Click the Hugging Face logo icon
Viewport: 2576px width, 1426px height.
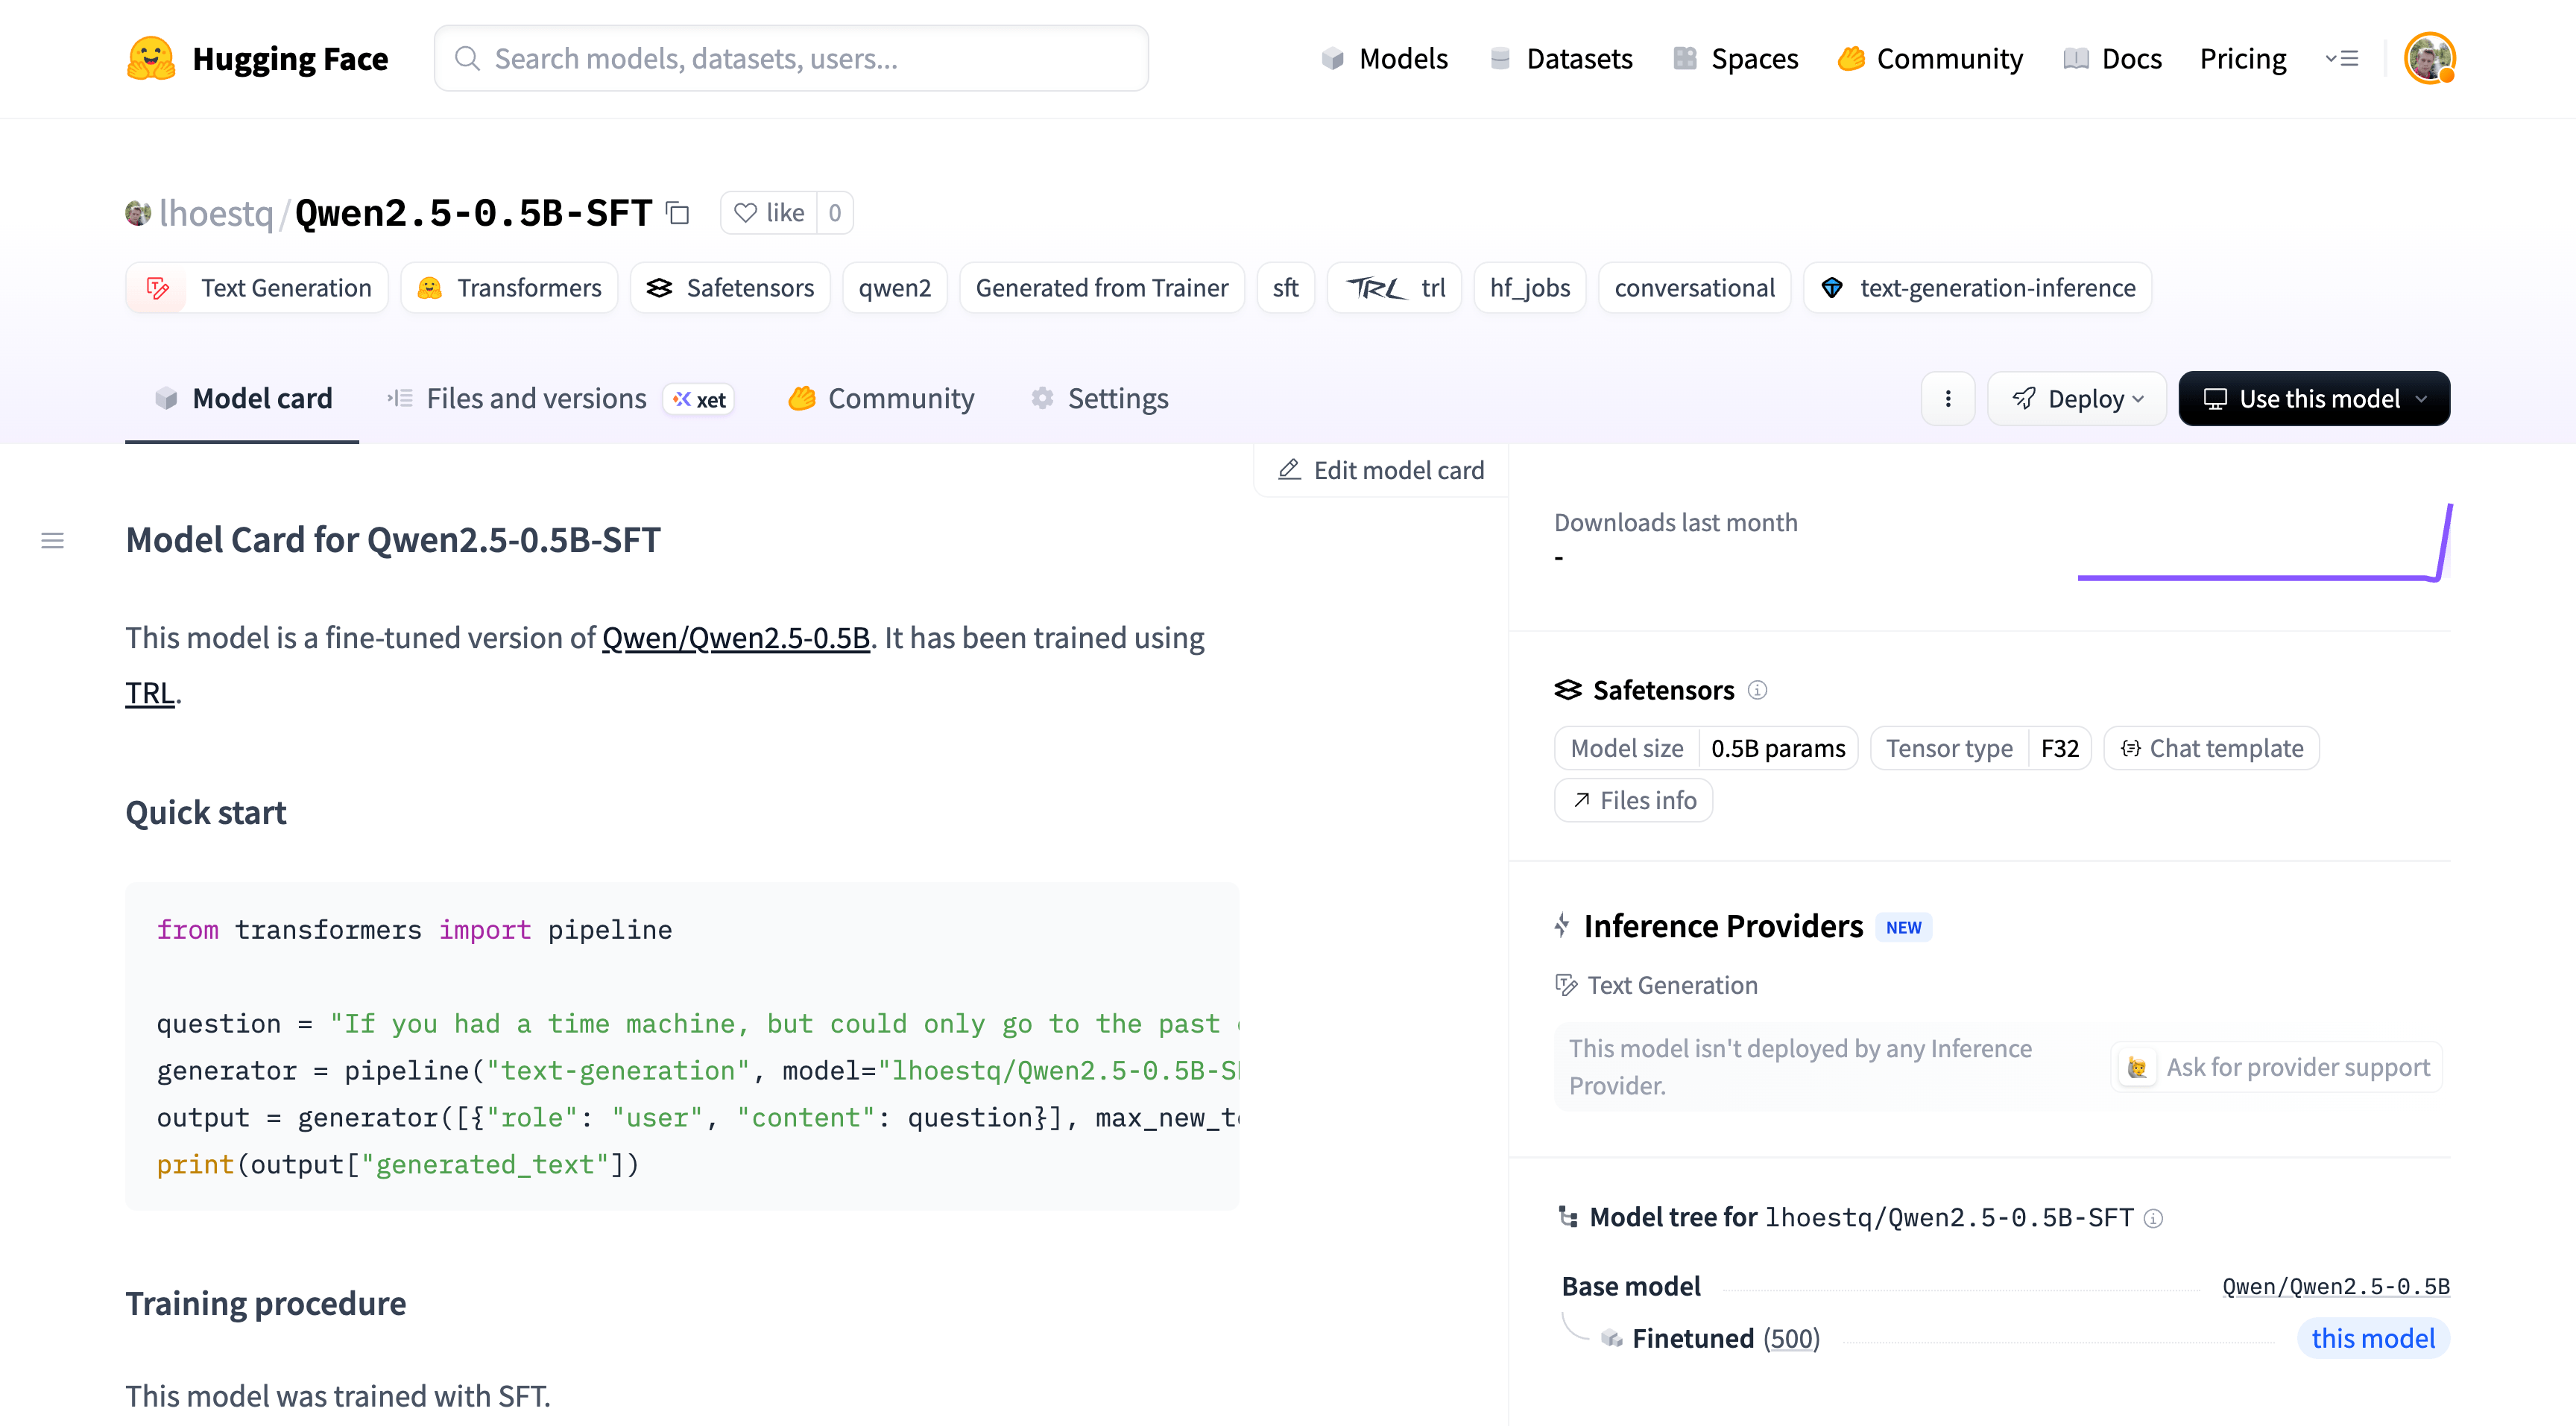151,58
